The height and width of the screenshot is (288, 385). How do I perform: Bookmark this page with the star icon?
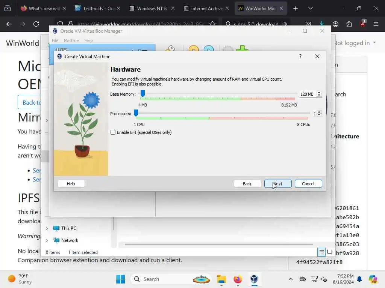pos(213,24)
